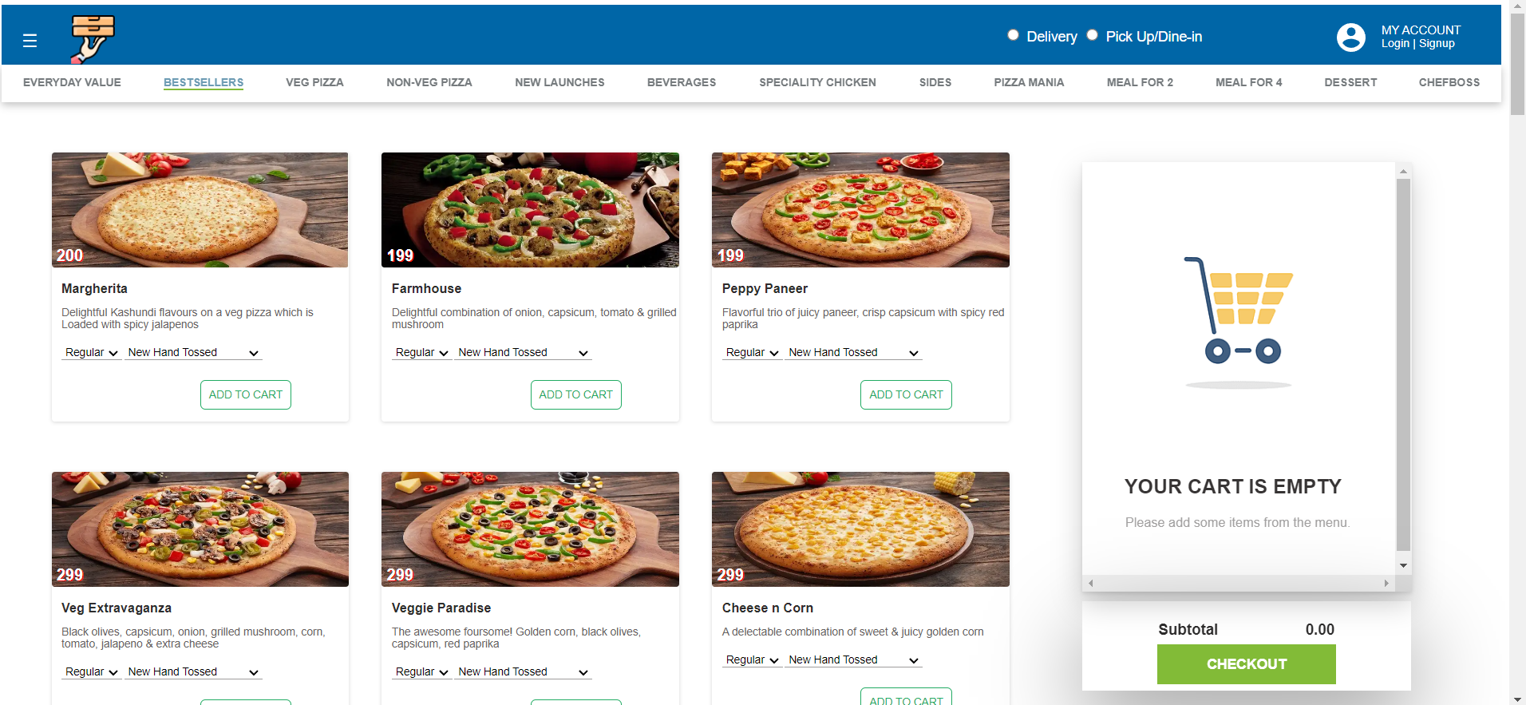The width and height of the screenshot is (1526, 705).
Task: Select the Delivery radio button
Action: [x=1013, y=35]
